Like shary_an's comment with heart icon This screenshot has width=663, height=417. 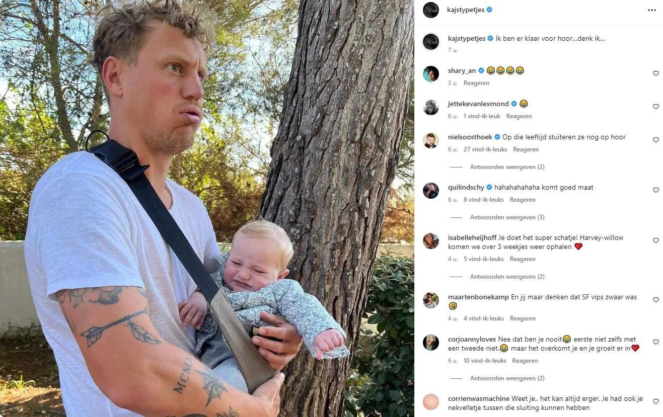pyautogui.click(x=655, y=73)
